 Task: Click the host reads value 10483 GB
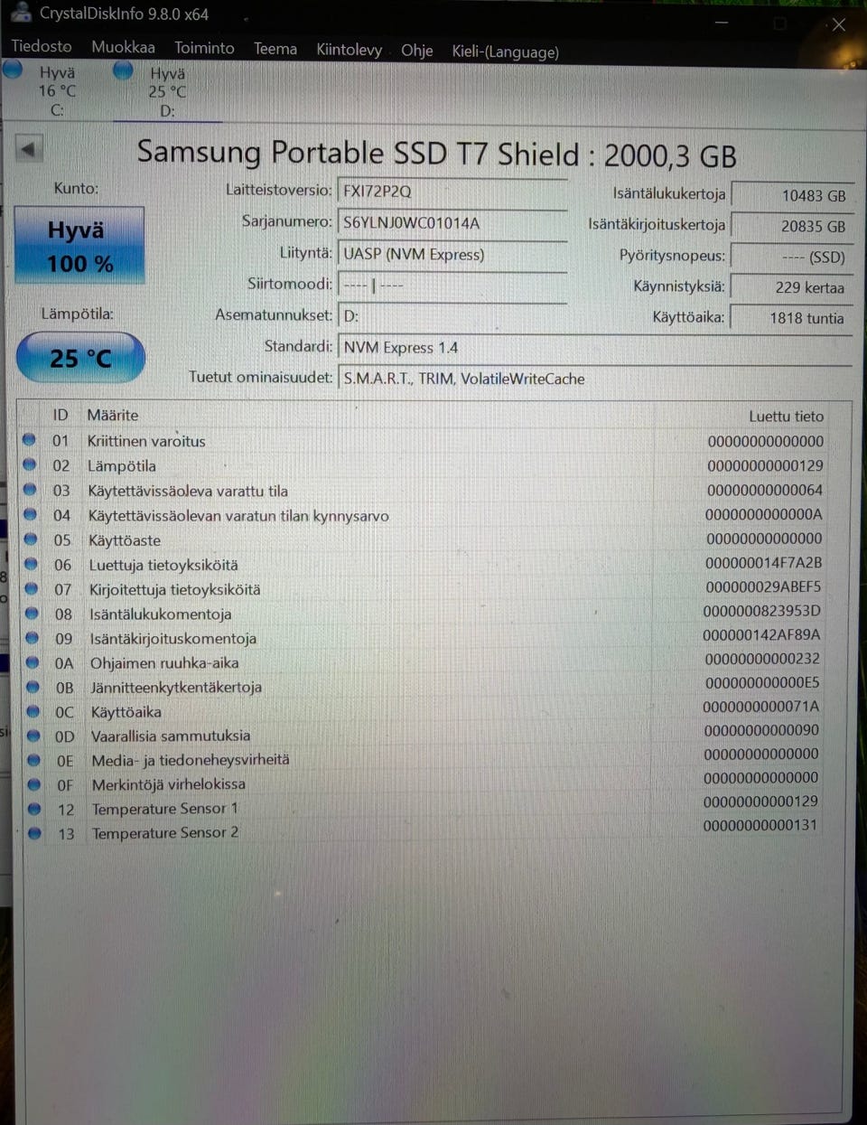[x=792, y=195]
